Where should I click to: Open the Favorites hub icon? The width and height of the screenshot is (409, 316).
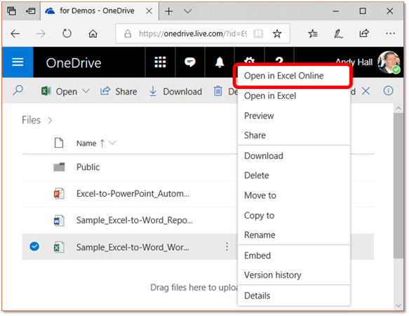pyautogui.click(x=312, y=34)
